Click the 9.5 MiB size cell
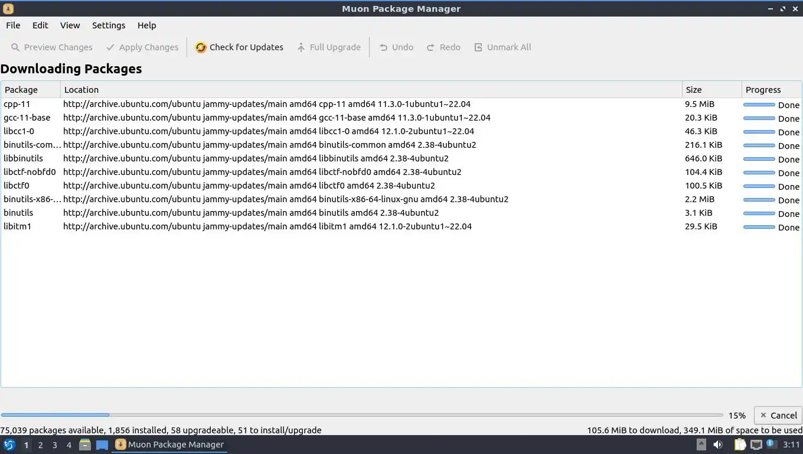The width and height of the screenshot is (803, 454). 700,104
